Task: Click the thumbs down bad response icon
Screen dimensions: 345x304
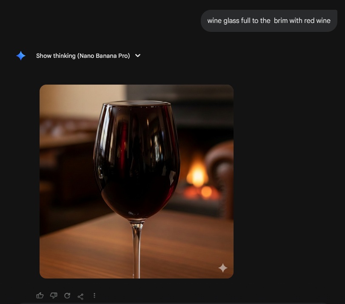Action: point(54,295)
